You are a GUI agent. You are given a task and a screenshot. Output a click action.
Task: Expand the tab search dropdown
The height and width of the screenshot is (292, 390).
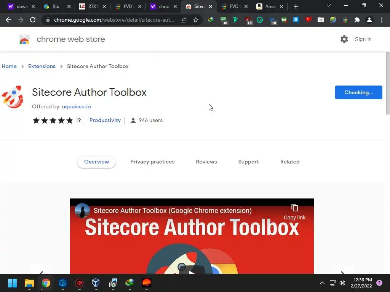(329, 5)
